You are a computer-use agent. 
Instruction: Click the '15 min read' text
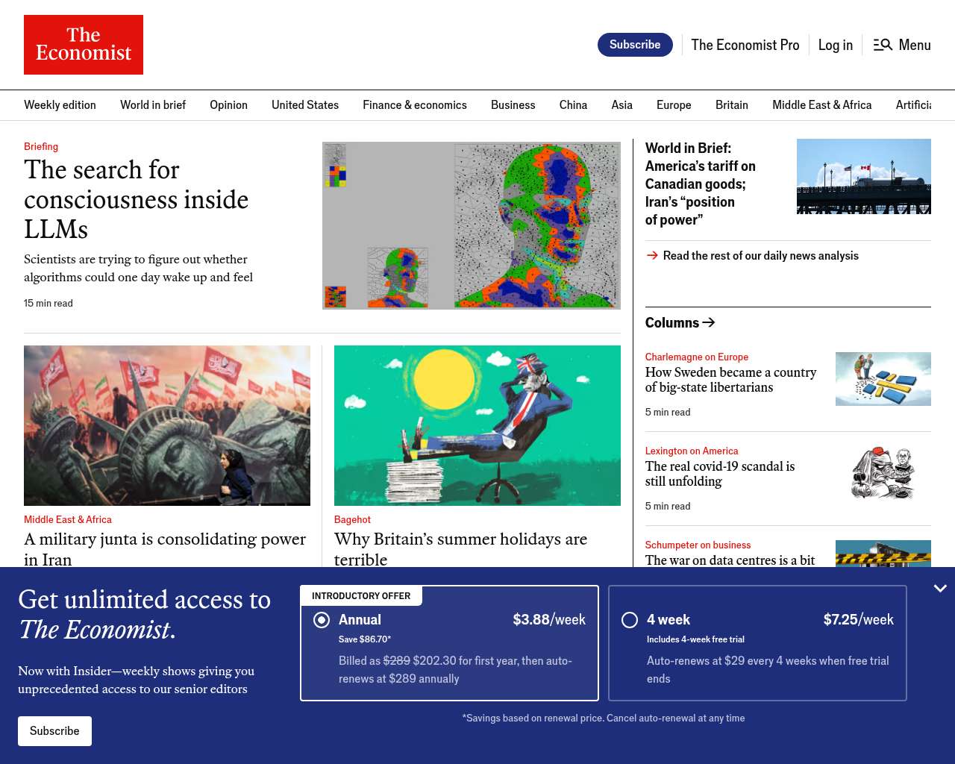click(x=48, y=303)
